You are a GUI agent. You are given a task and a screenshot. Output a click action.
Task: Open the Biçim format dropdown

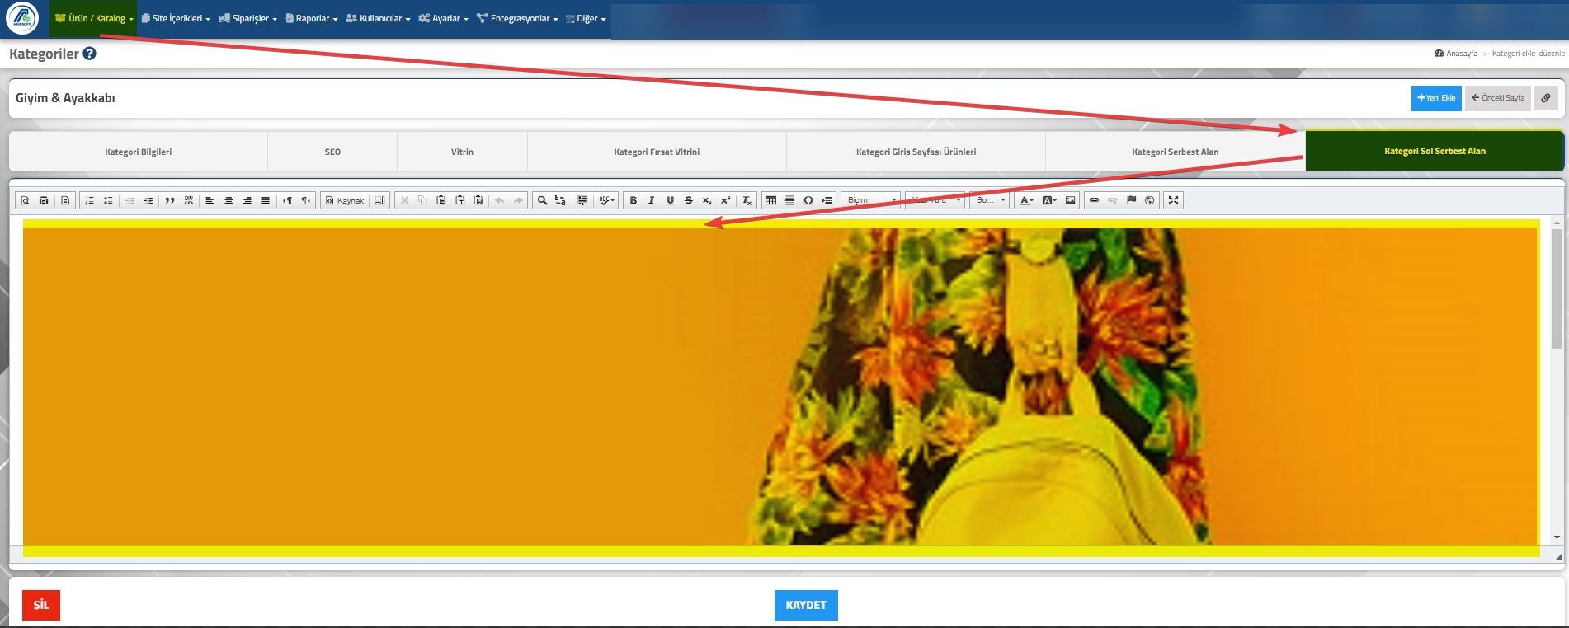pos(871,200)
